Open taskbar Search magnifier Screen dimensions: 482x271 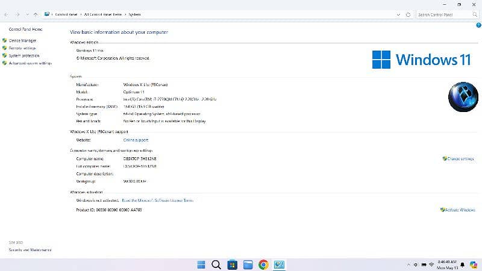click(216, 264)
